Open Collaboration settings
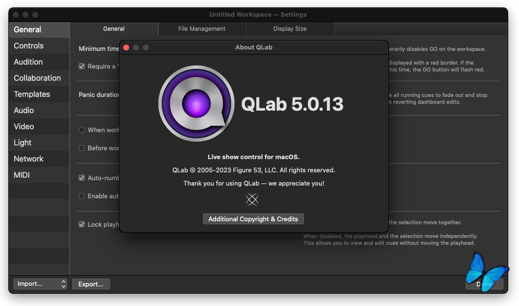This screenshot has height=306, width=519. pyautogui.click(x=39, y=78)
